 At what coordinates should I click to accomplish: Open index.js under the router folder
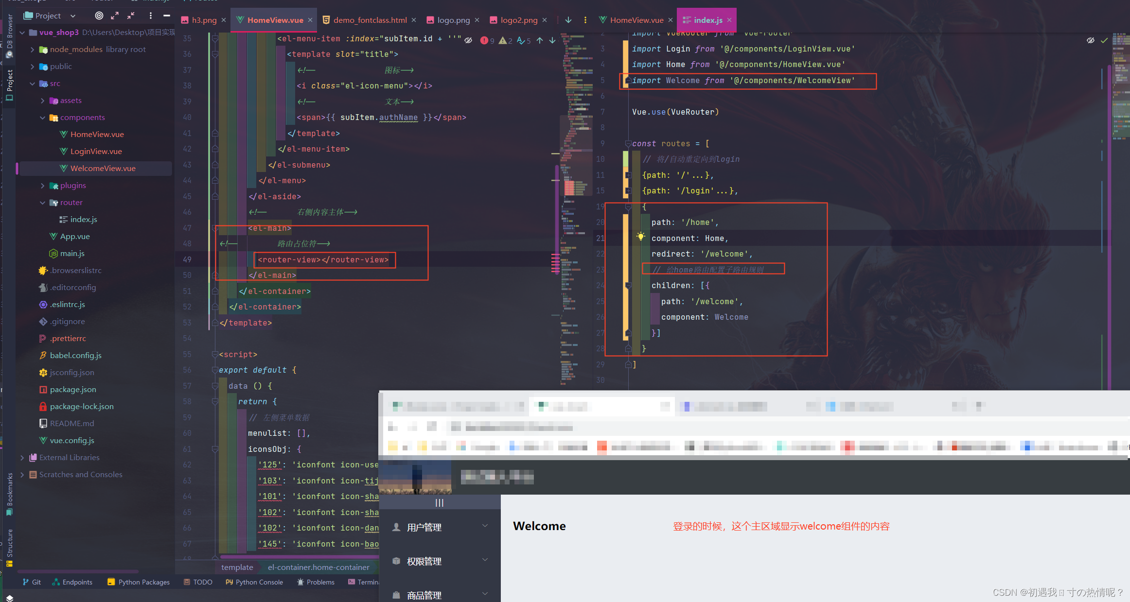[83, 220]
